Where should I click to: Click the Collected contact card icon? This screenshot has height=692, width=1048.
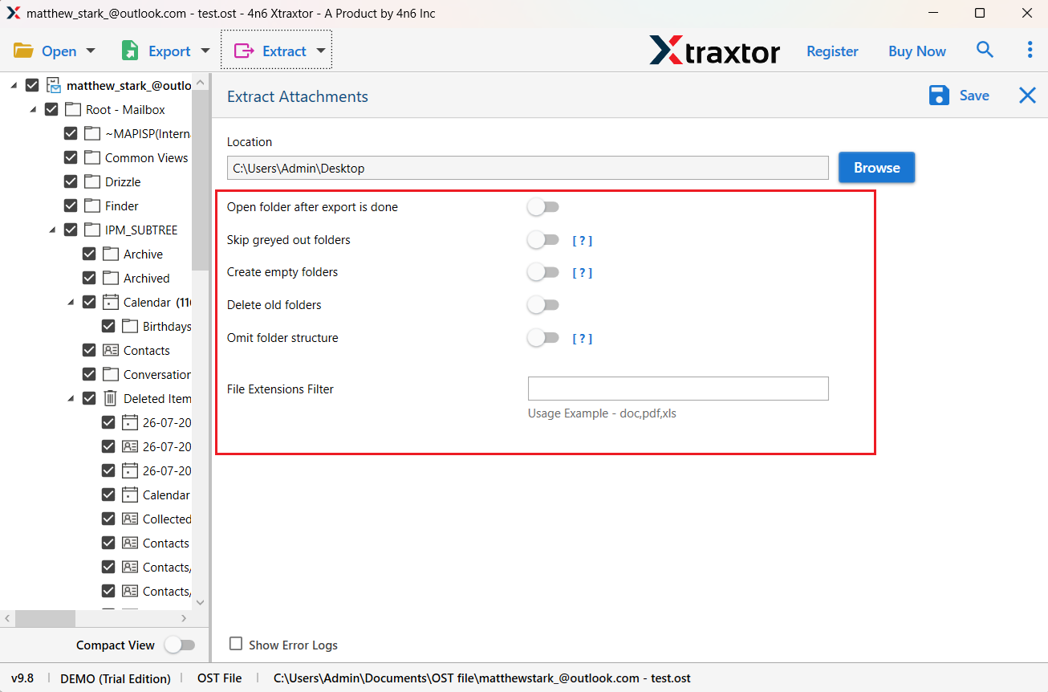129,519
